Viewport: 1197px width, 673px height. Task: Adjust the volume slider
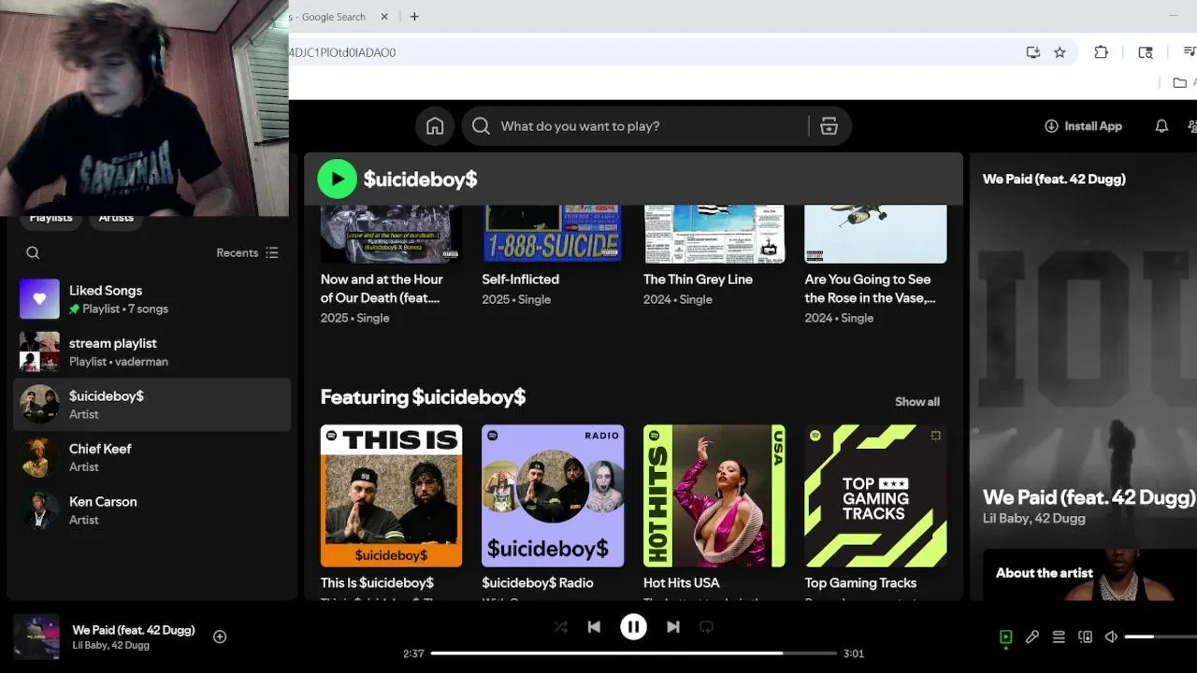(1161, 637)
